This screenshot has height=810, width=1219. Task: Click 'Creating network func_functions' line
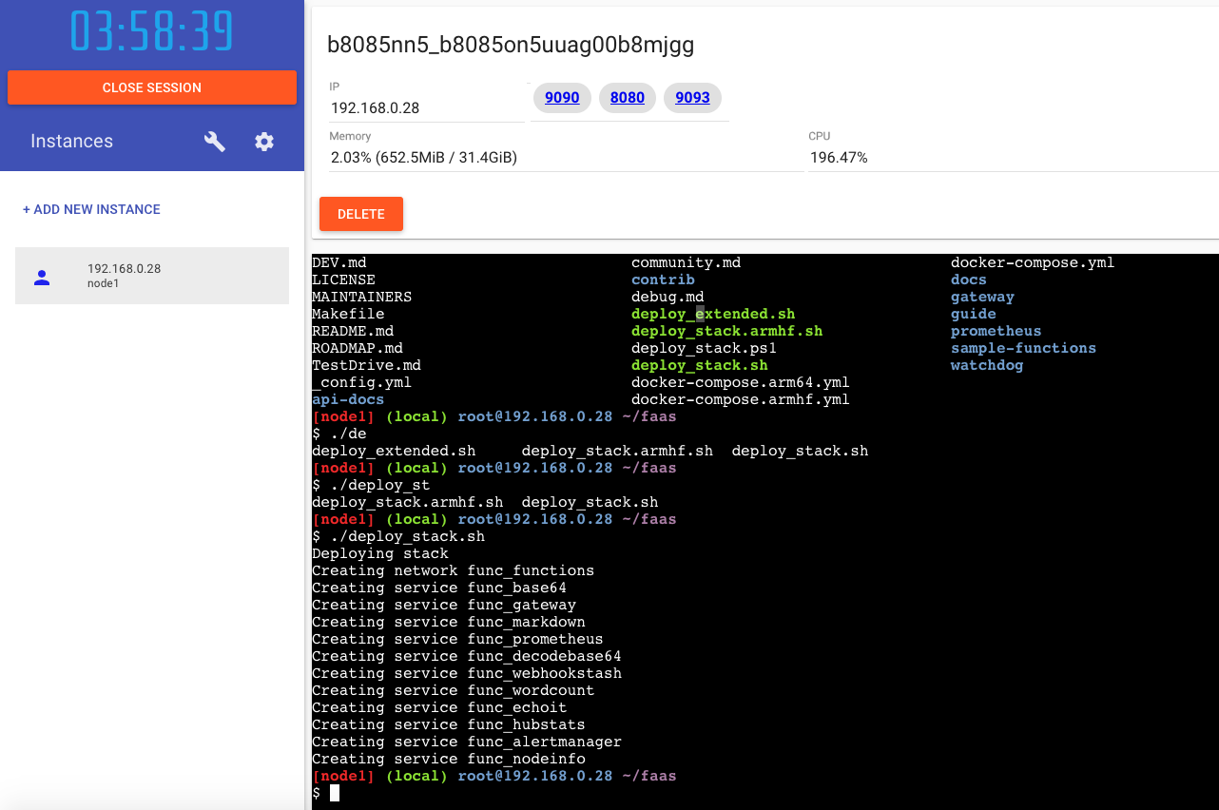pyautogui.click(x=453, y=570)
